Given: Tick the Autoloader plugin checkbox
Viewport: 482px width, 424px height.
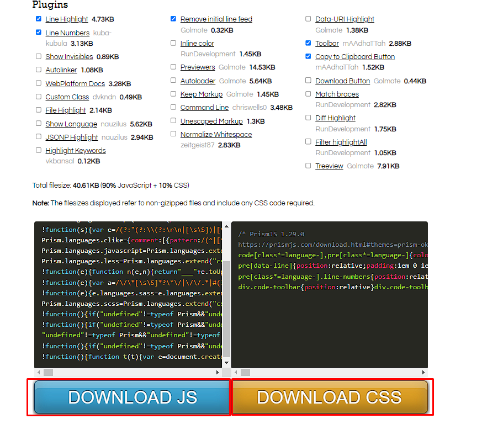Looking at the screenshot, I should 173,80.
